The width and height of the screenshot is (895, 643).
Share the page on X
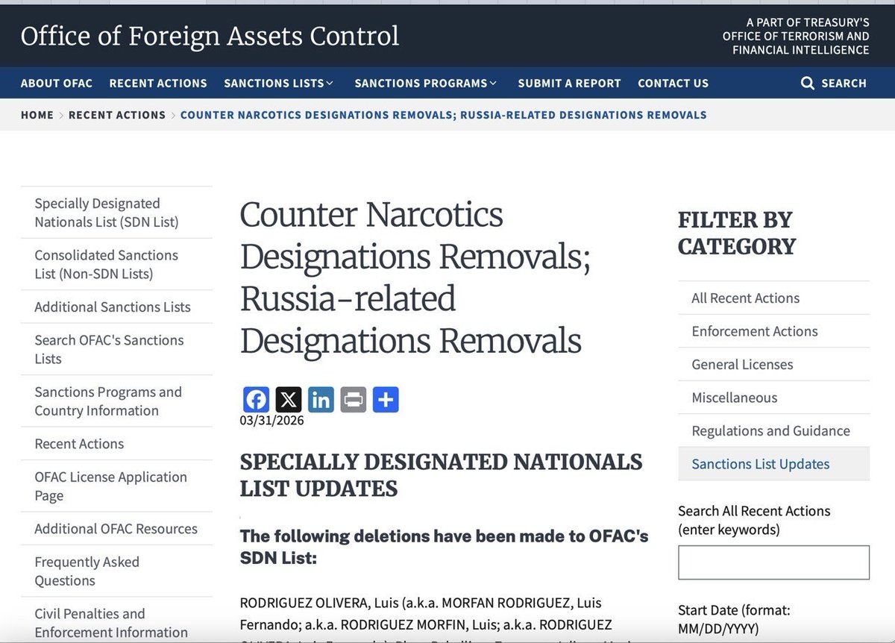289,399
